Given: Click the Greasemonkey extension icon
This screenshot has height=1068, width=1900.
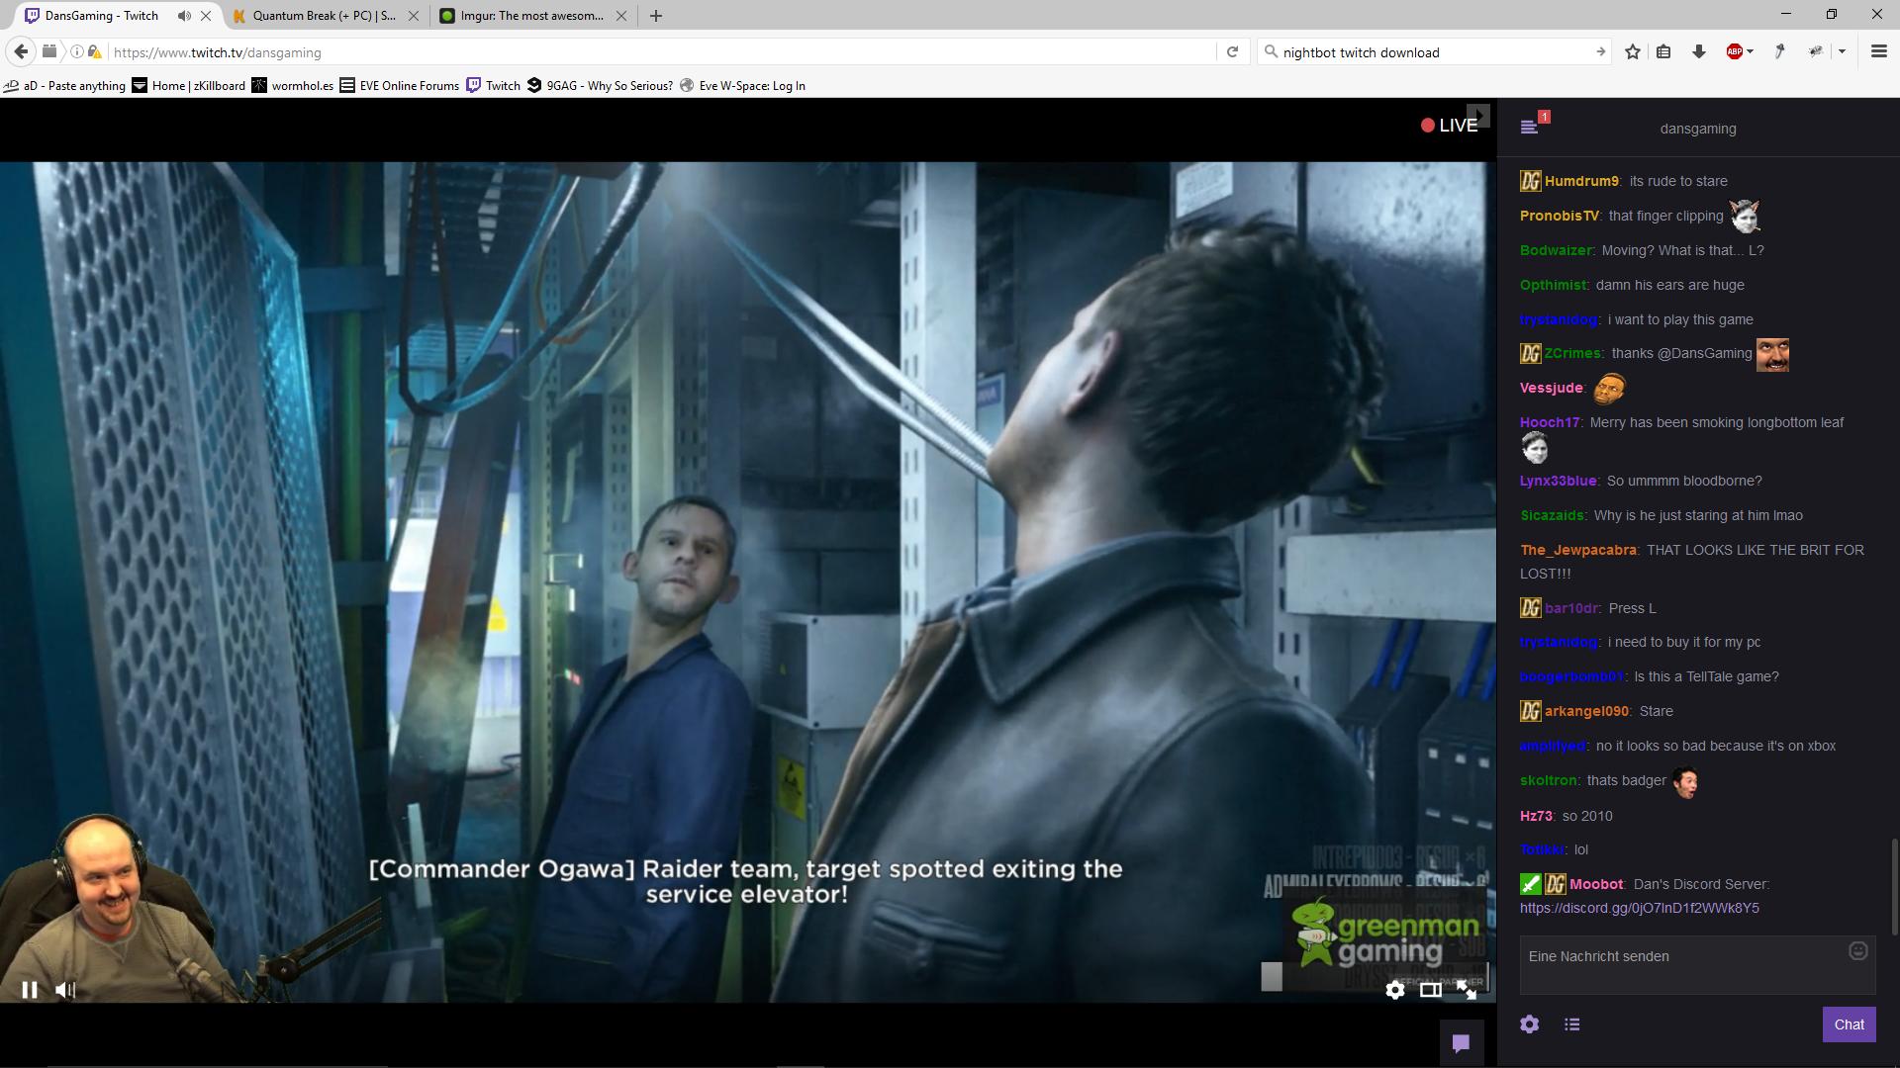Looking at the screenshot, I should point(1816,52).
